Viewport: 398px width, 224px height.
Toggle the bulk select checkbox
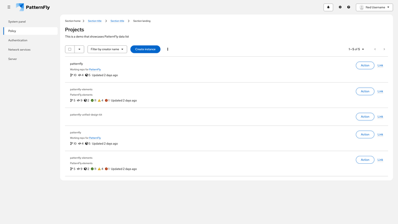click(70, 49)
